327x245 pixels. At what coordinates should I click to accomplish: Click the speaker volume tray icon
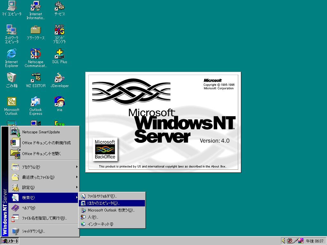coord(284,241)
